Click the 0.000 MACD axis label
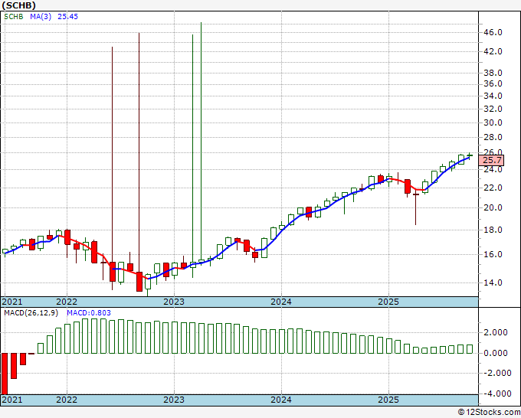521x418 pixels. pyautogui.click(x=496, y=353)
